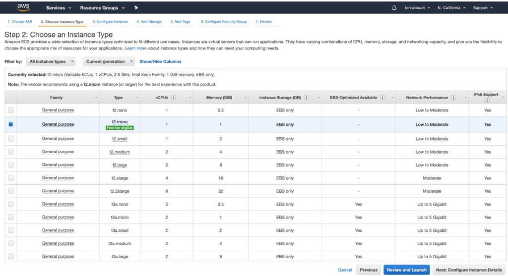Open the notifications bell icon
The image size is (508, 276).
click(x=394, y=8)
